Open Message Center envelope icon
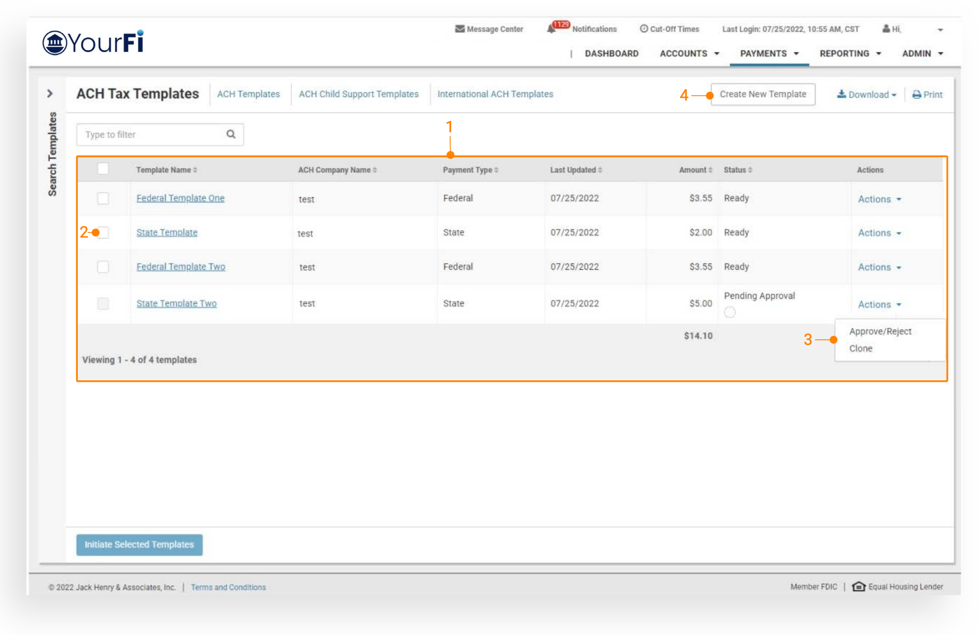Image resolution: width=979 pixels, height=635 pixels. [459, 29]
